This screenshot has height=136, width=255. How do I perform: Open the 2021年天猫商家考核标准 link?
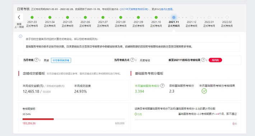coord(134,9)
